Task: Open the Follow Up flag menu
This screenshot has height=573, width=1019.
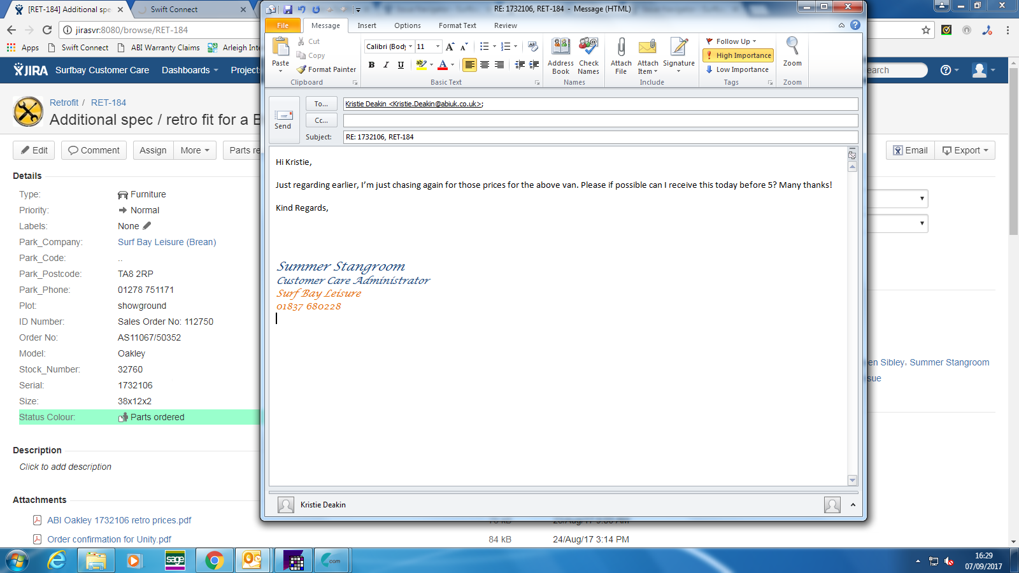Action: 732,41
